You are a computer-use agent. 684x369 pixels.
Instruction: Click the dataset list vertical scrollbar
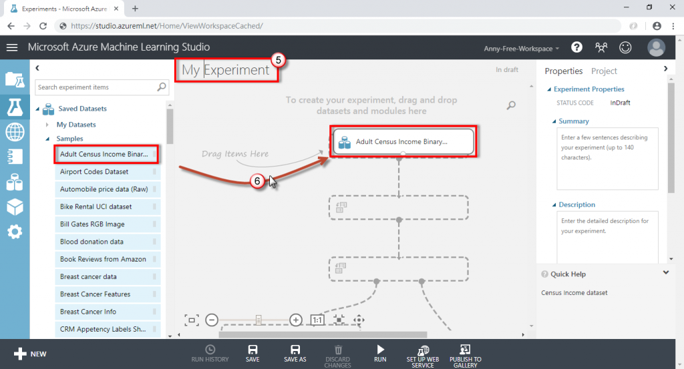(x=170, y=126)
